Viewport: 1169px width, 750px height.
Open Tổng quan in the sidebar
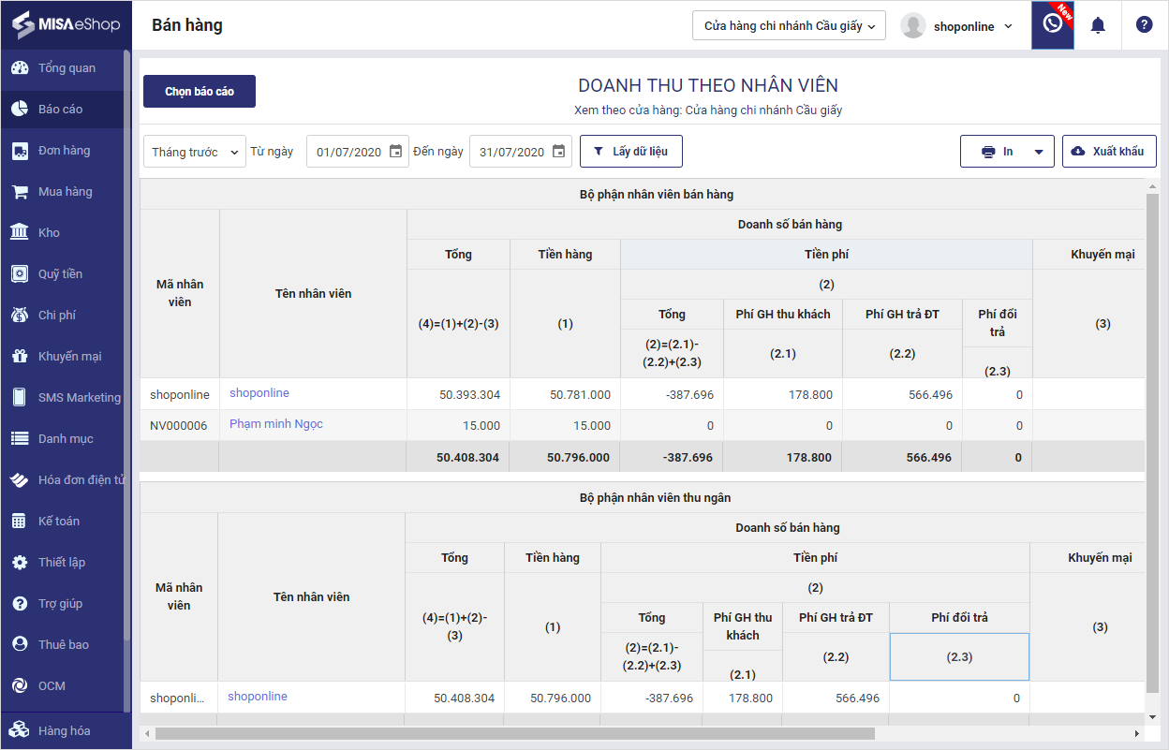coord(66,68)
